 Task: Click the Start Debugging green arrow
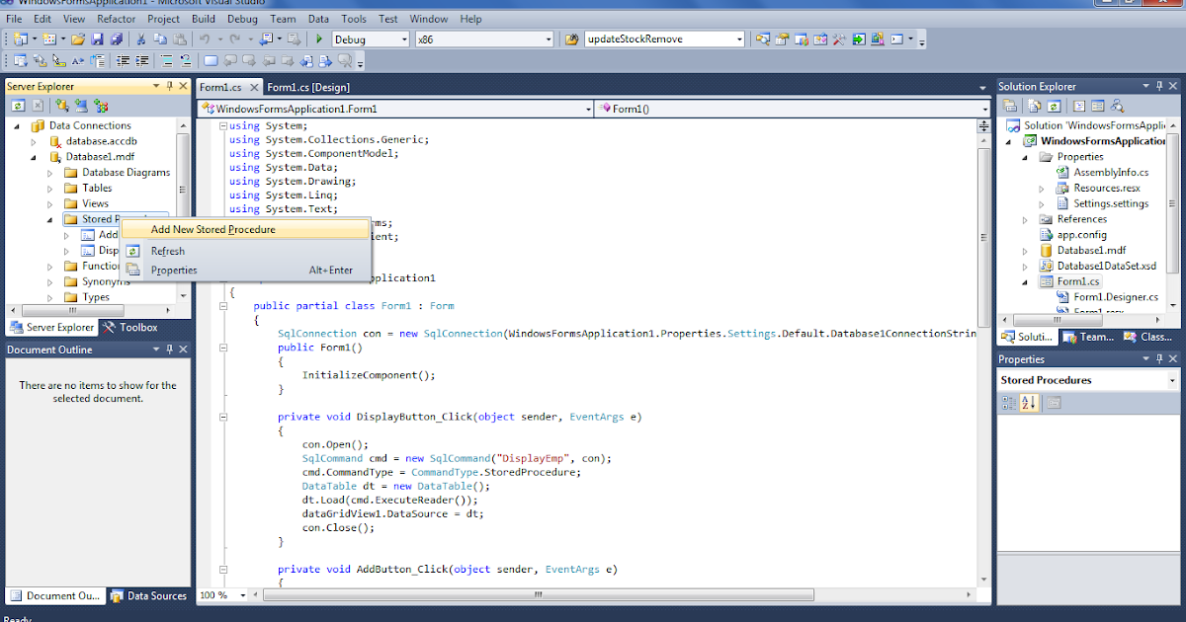click(x=319, y=39)
